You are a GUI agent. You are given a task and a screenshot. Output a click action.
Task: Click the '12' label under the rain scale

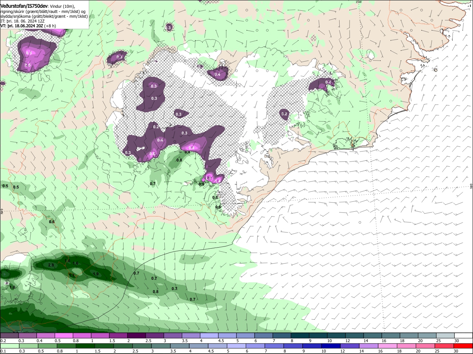tap(342, 351)
